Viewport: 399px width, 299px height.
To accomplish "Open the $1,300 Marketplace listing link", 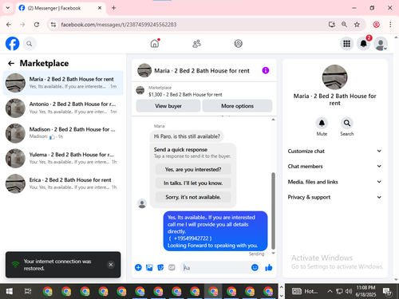I will tap(185, 94).
